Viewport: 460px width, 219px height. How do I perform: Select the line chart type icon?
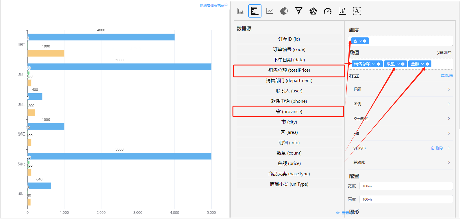270,11
